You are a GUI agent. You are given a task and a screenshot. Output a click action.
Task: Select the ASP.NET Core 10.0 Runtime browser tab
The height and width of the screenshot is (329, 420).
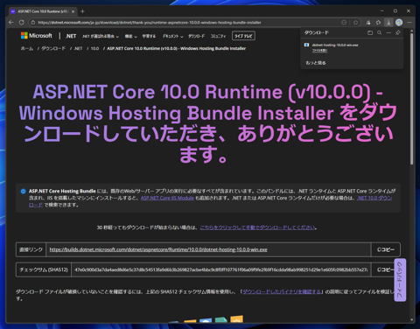tap(41, 11)
